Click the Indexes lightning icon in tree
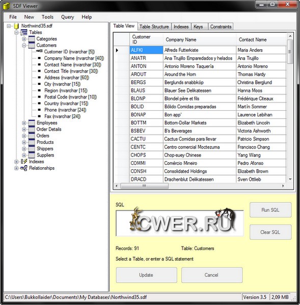300x305 pixels. (x=24, y=161)
